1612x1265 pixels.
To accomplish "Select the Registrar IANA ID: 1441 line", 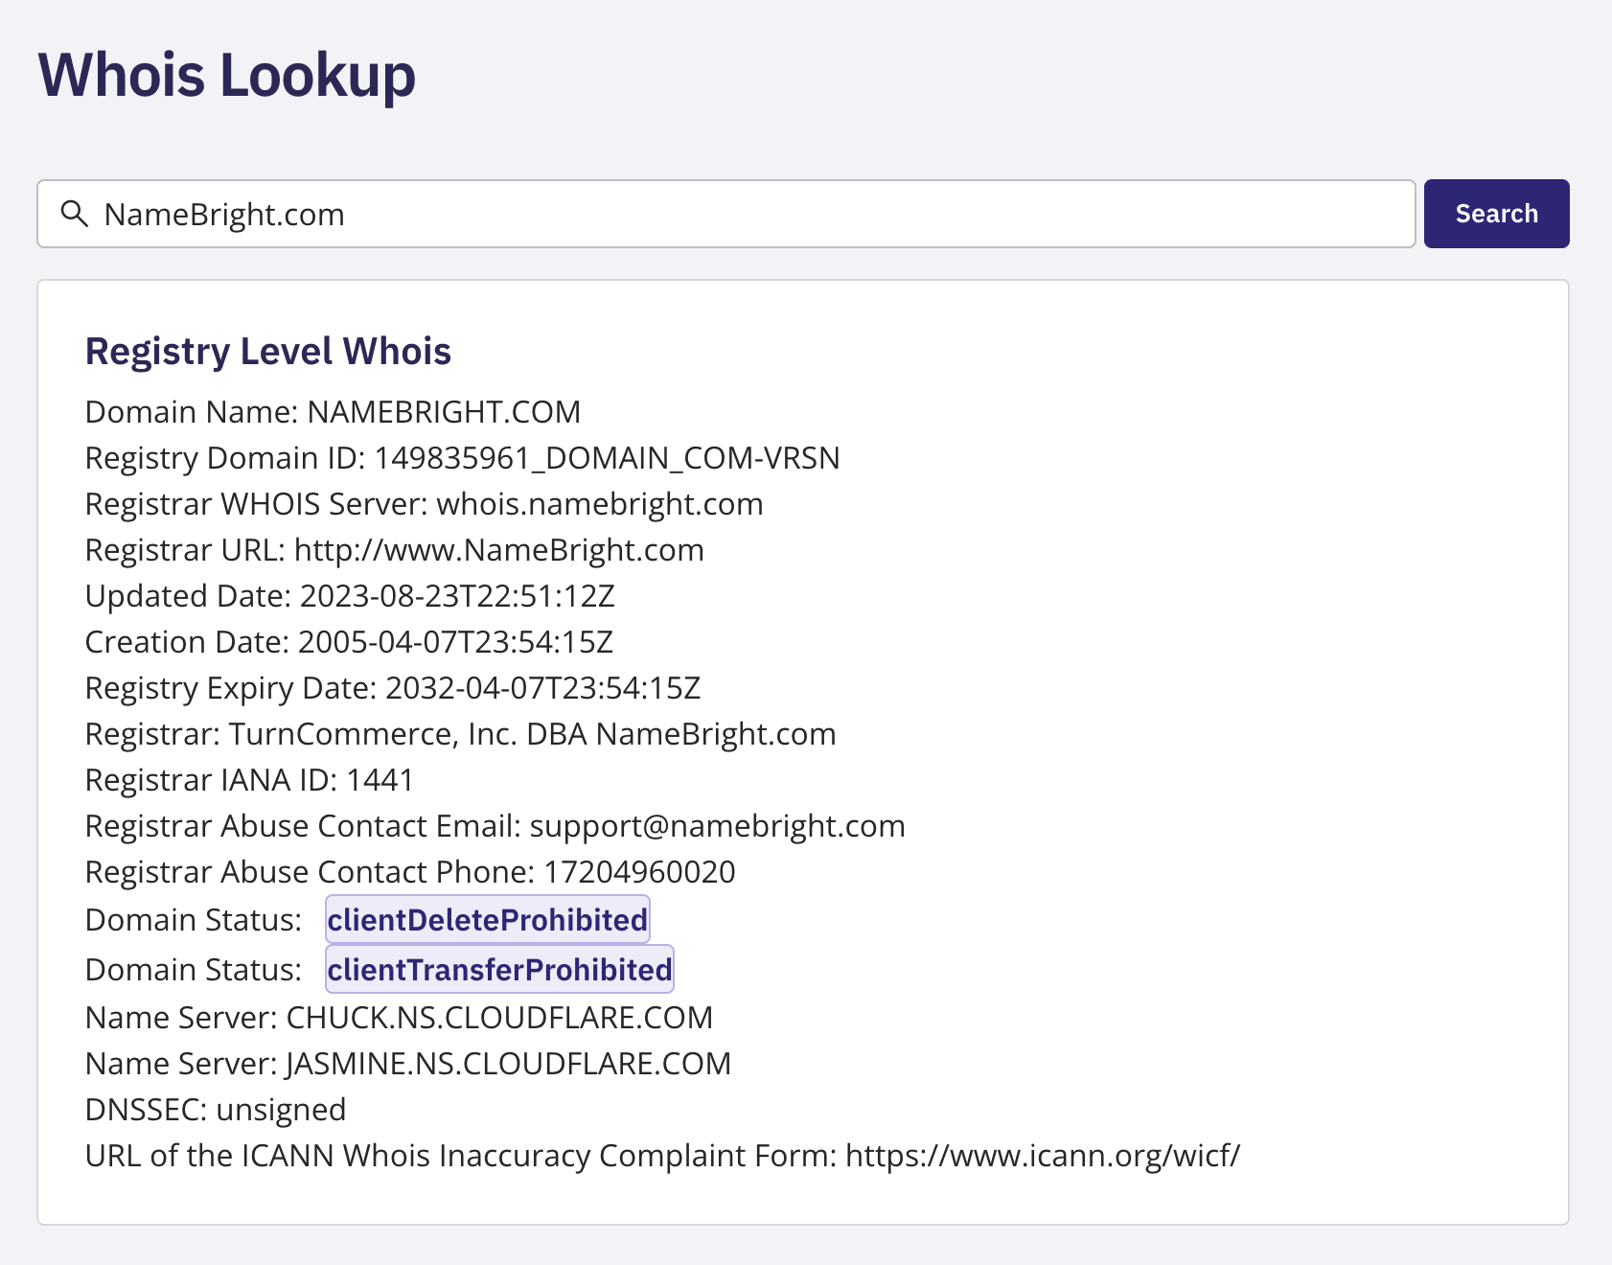I will (249, 780).
